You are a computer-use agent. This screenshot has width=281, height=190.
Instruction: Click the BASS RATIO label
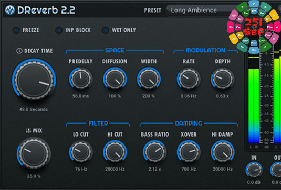(x=155, y=135)
